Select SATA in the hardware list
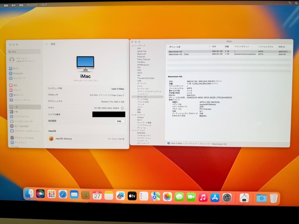The width and height of the screenshot is (299, 224). point(140,73)
